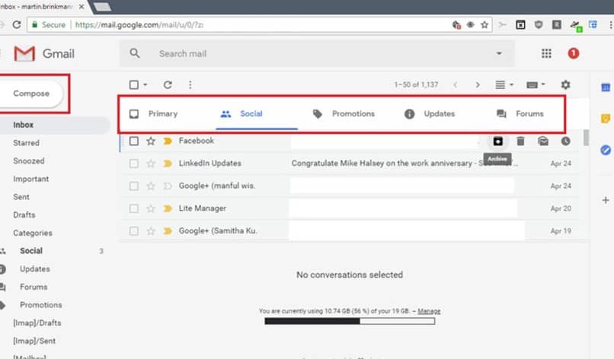Toggle importance marker on Google+ (manful wis. email
614x359 pixels.
coord(168,186)
